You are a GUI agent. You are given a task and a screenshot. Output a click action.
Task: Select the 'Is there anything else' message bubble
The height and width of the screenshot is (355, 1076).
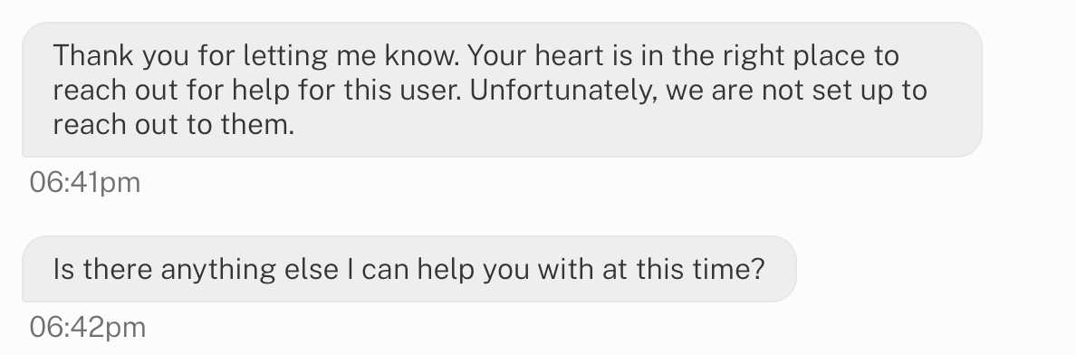[x=409, y=269]
